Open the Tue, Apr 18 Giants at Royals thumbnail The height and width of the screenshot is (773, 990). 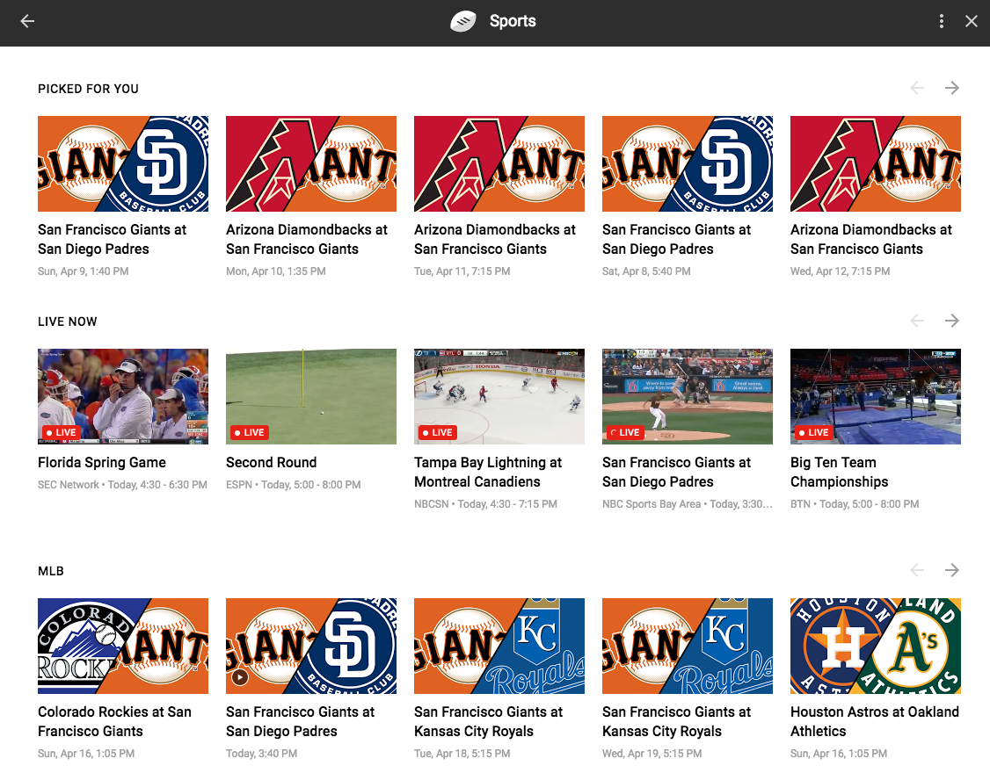click(x=499, y=647)
